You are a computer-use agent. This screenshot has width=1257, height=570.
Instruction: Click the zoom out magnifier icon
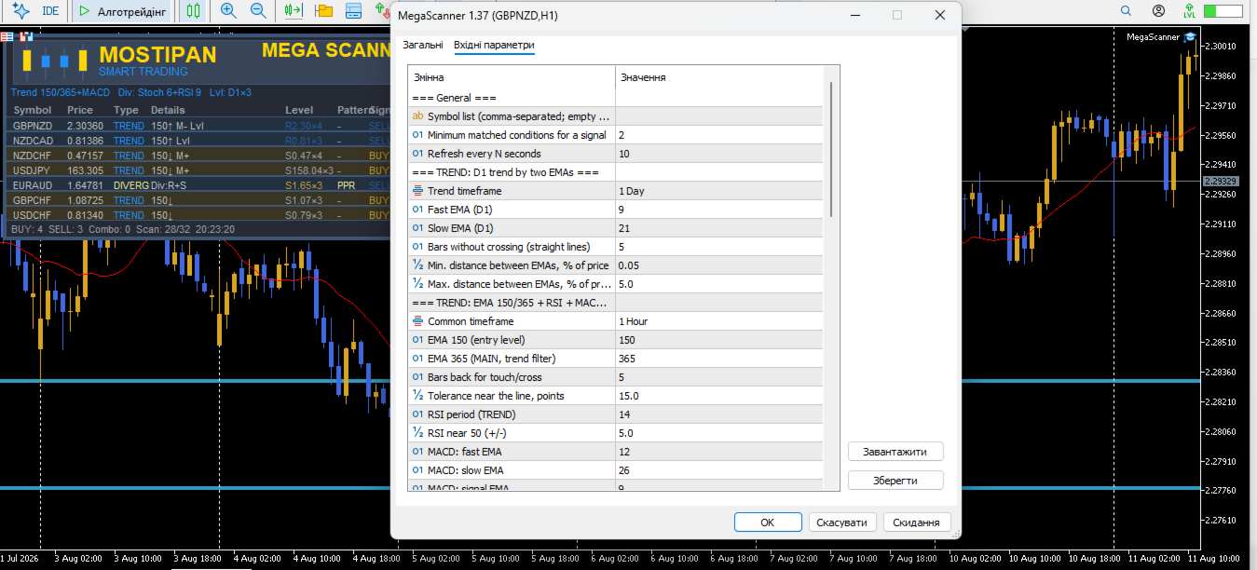pos(258,11)
